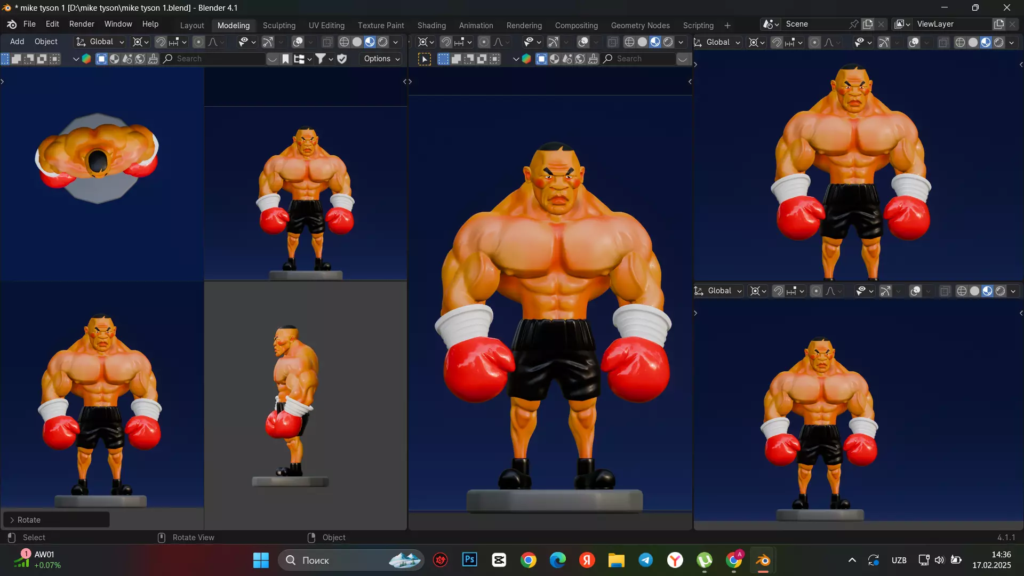Add a new view layer
Viewport: 1024px width, 576px height.
(x=999, y=24)
